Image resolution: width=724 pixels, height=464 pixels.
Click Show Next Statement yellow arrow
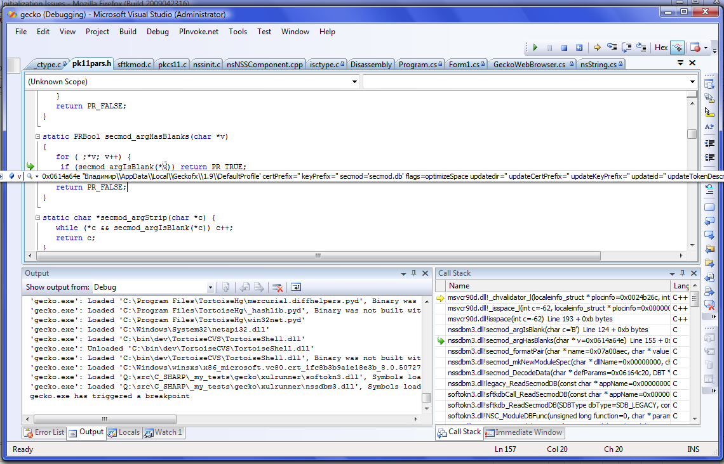click(597, 48)
